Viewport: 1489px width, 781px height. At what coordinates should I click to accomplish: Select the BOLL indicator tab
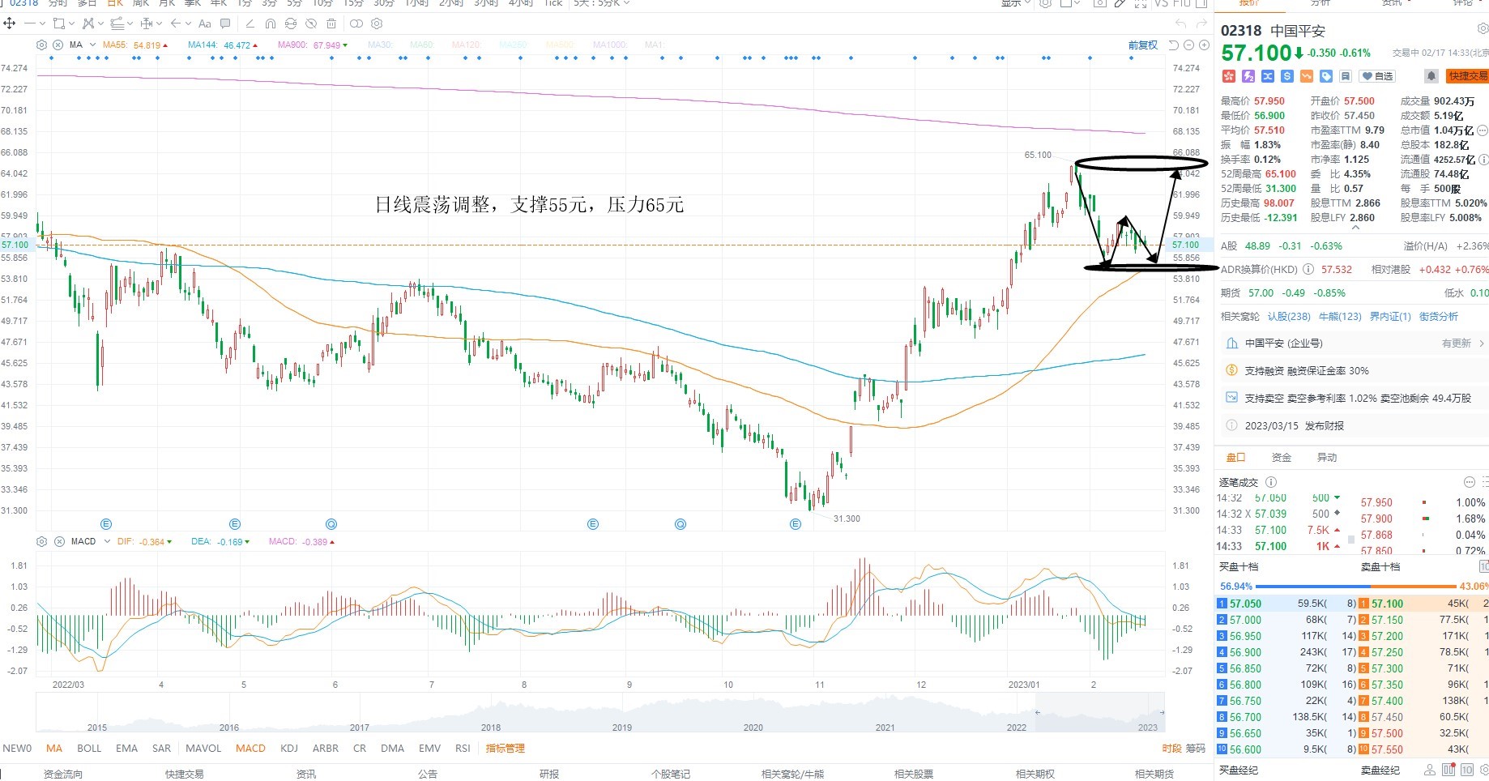coord(89,749)
